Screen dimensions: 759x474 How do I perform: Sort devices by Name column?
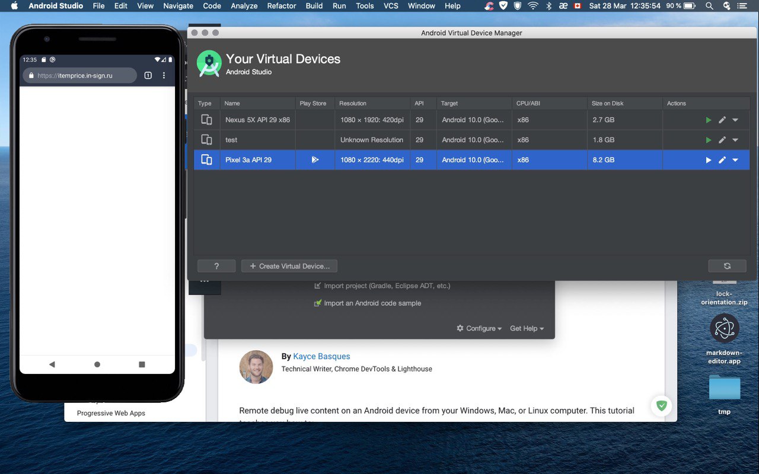click(x=258, y=103)
